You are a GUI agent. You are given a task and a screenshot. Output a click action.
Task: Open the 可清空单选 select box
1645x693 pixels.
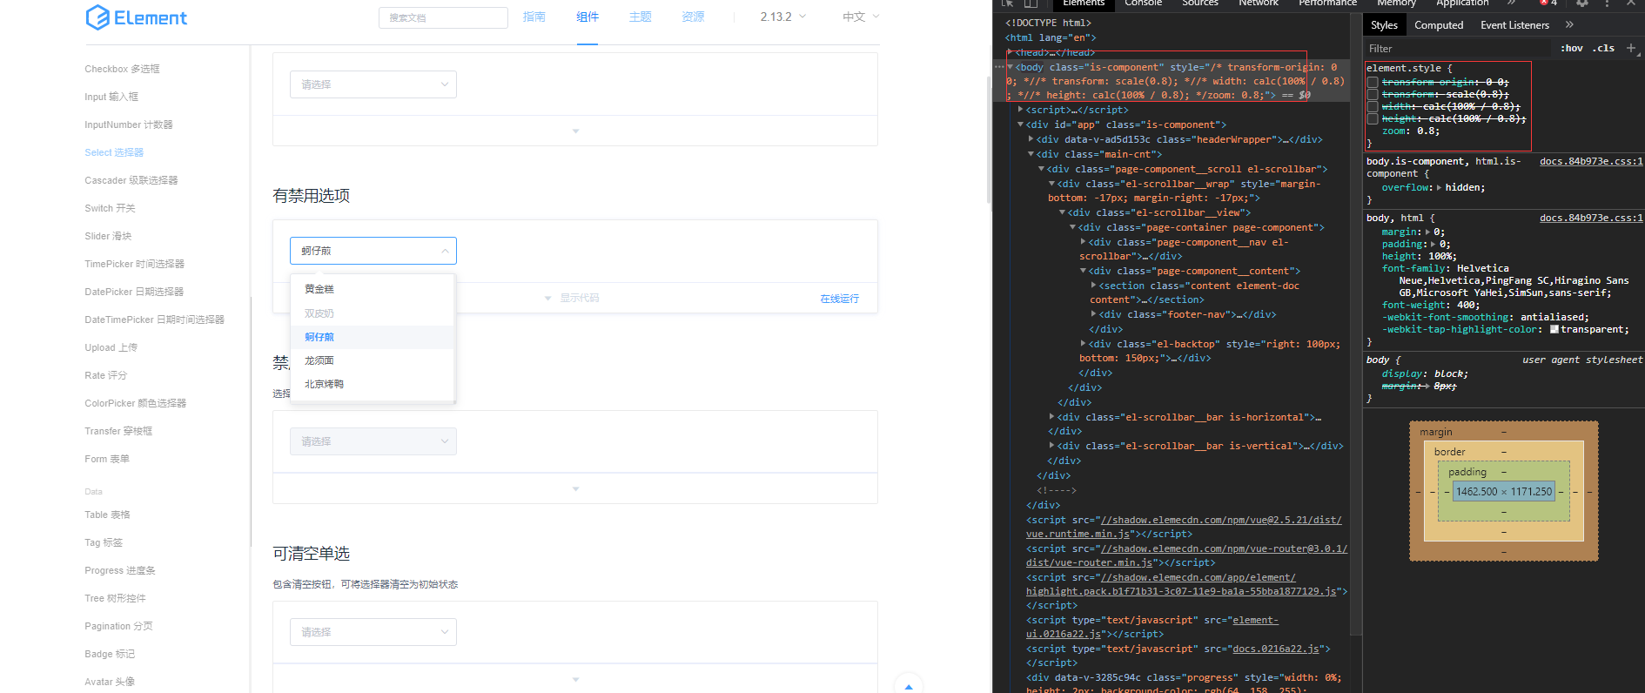[373, 632]
